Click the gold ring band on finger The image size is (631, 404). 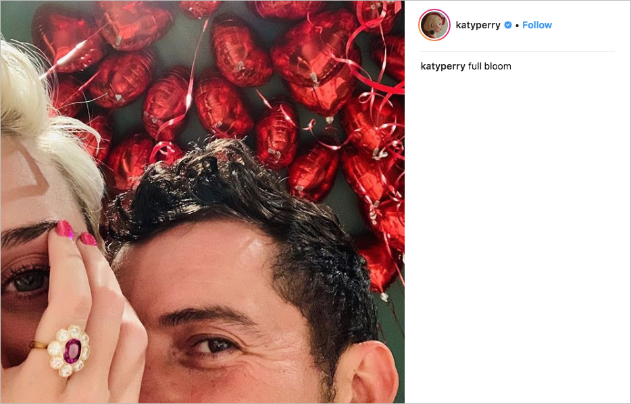[39, 345]
